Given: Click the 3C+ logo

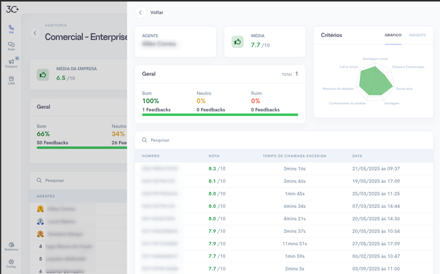Looking at the screenshot, I should coord(12,9).
